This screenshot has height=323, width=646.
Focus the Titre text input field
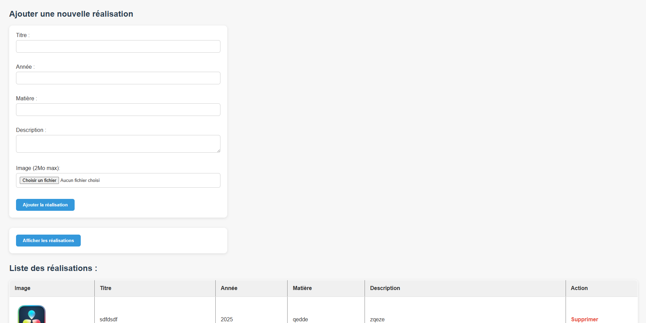[x=118, y=47]
